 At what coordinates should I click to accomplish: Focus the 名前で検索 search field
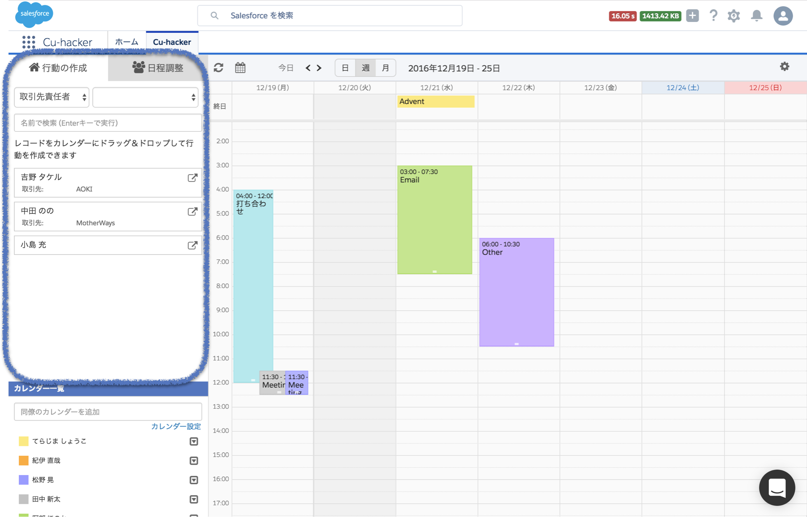click(x=108, y=123)
